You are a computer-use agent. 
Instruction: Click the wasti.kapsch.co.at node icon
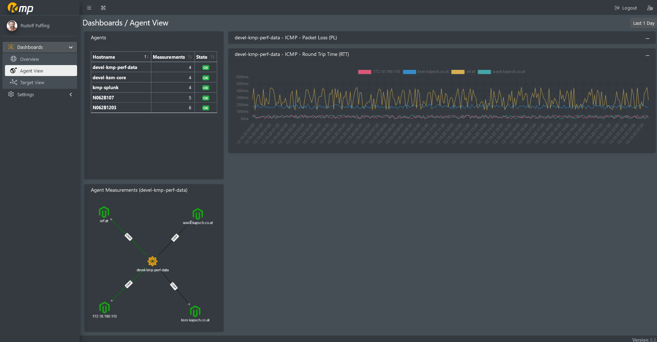pyautogui.click(x=198, y=214)
